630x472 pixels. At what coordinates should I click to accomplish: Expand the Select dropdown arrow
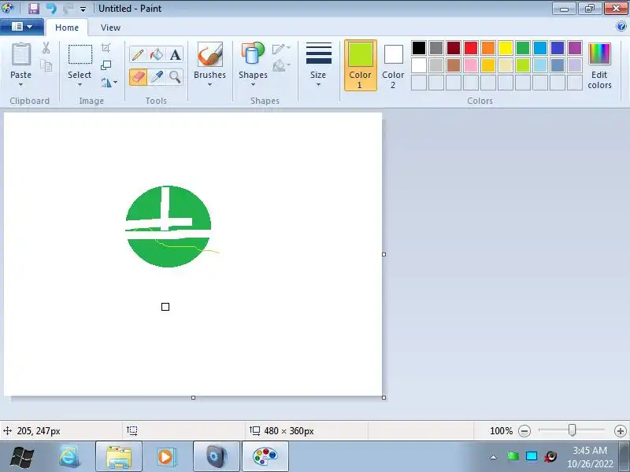coord(80,85)
